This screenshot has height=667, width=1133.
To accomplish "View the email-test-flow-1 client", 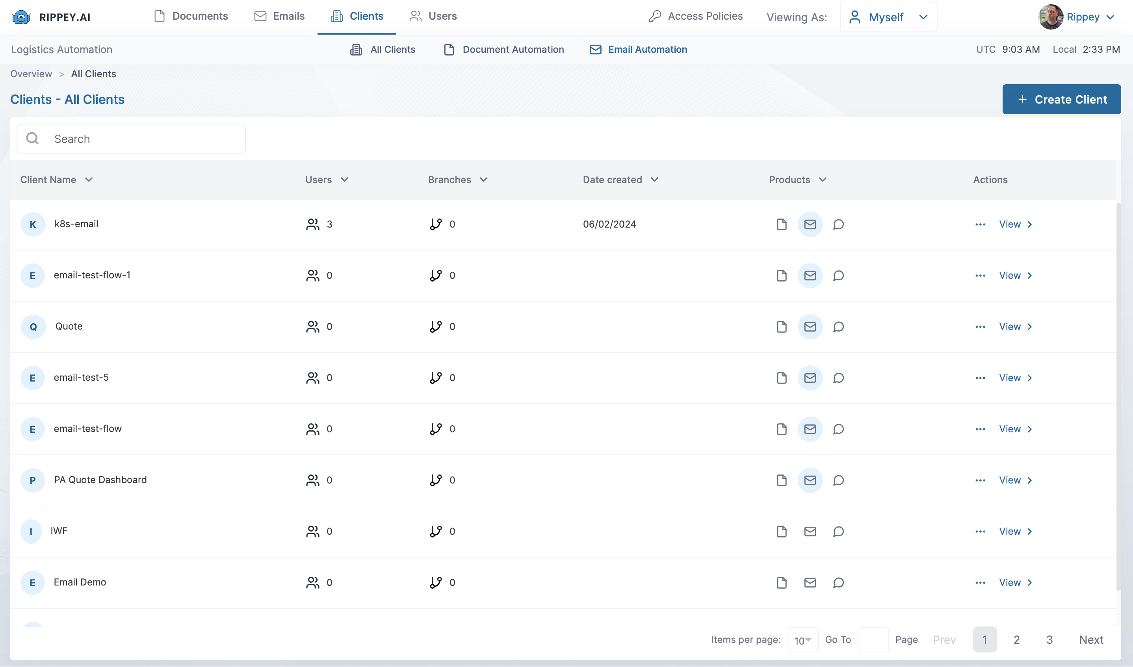I will click(x=1015, y=276).
